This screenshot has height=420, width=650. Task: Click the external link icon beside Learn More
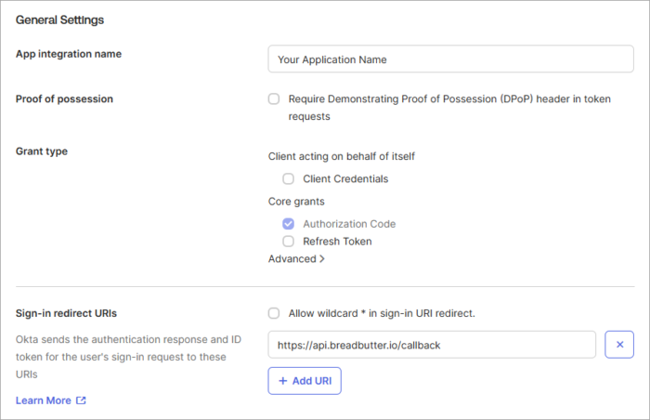click(81, 400)
